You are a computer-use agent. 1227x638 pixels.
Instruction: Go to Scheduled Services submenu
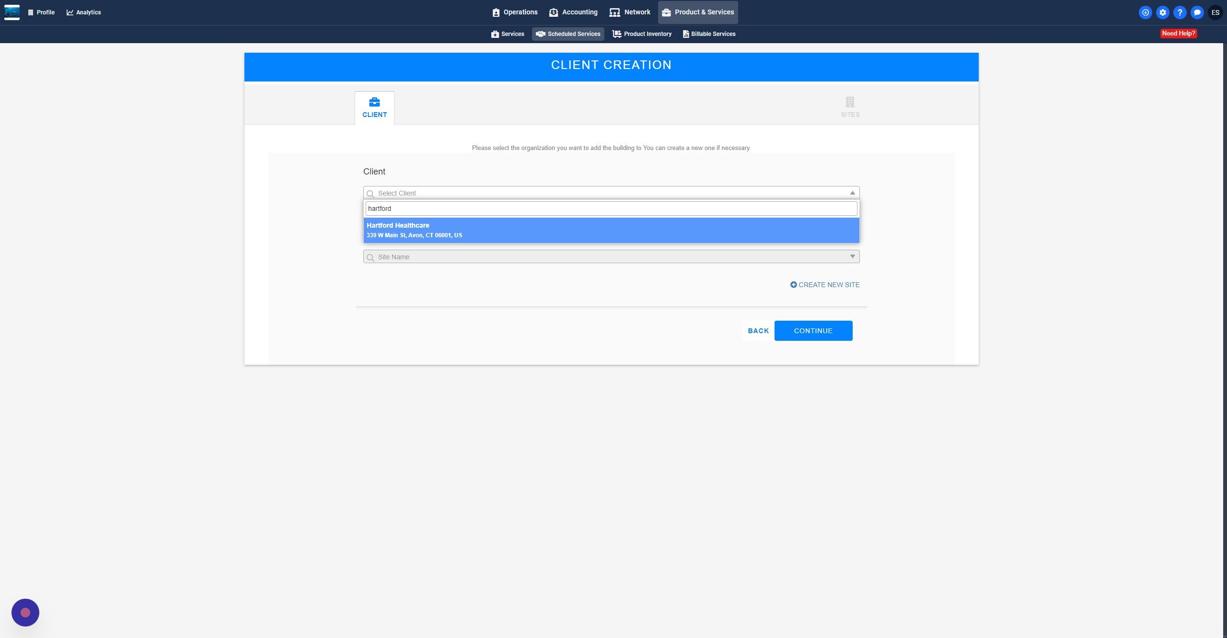(x=568, y=34)
